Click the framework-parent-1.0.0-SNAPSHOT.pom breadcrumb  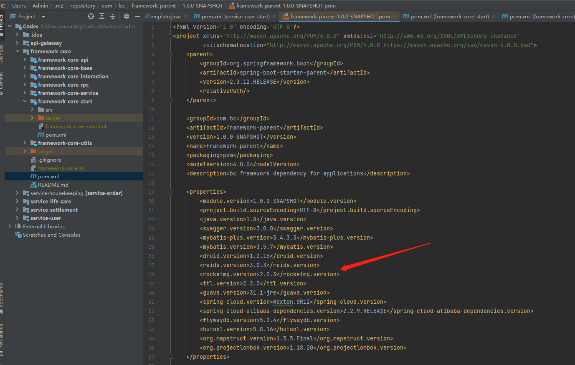282,5
